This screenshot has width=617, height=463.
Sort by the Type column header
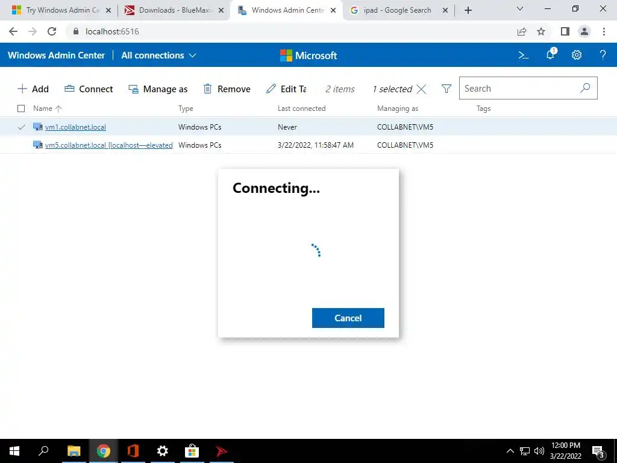point(186,109)
